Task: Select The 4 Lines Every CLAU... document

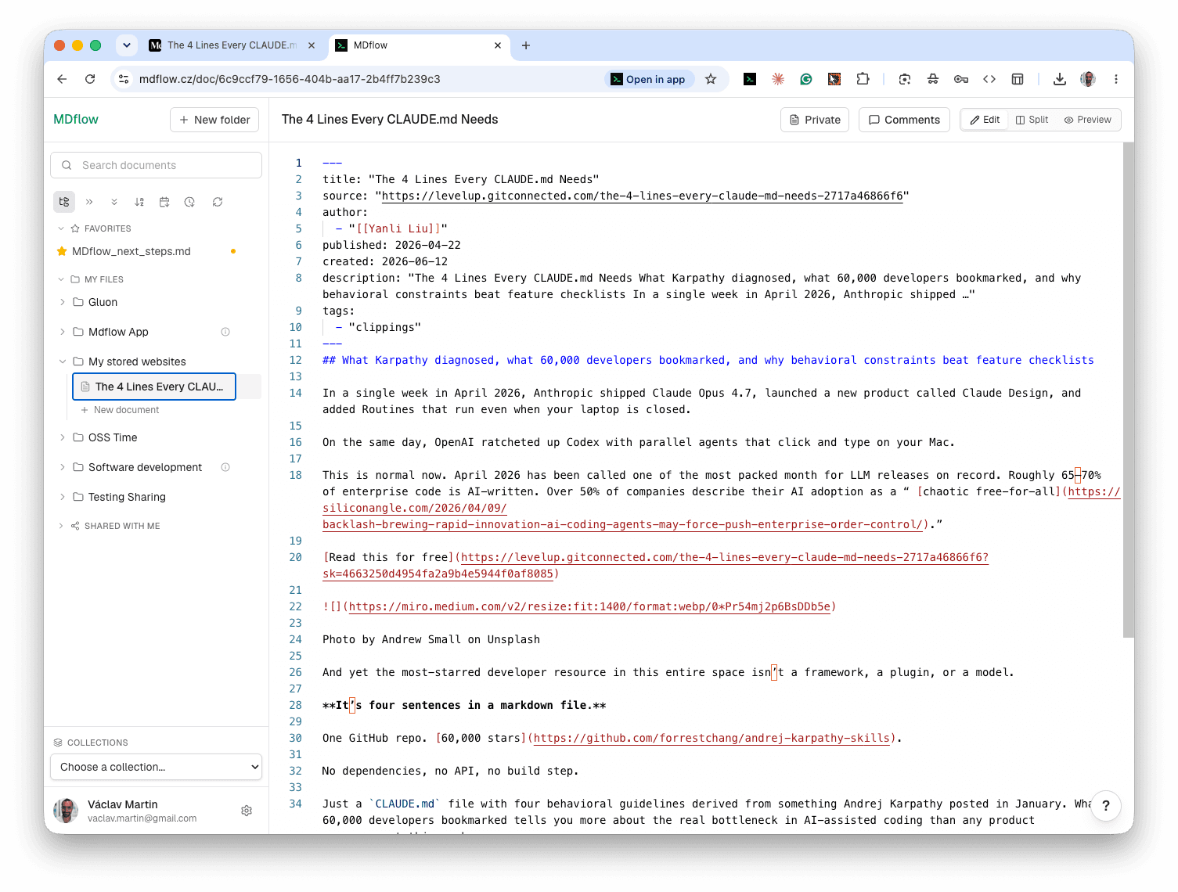Action: click(x=154, y=387)
